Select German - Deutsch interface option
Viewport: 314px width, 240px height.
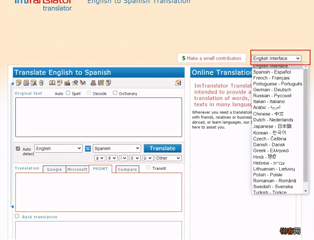[277, 90]
